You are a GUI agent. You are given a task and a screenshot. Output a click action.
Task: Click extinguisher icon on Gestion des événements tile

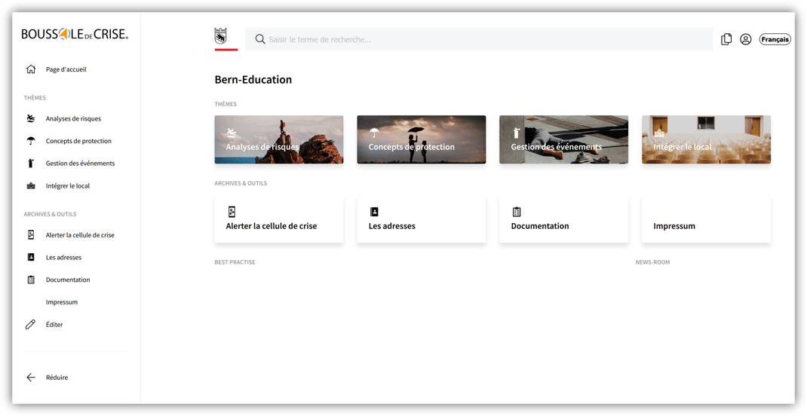tap(517, 133)
